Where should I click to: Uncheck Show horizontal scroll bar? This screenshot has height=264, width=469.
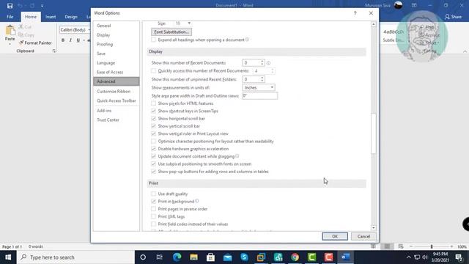(153, 119)
